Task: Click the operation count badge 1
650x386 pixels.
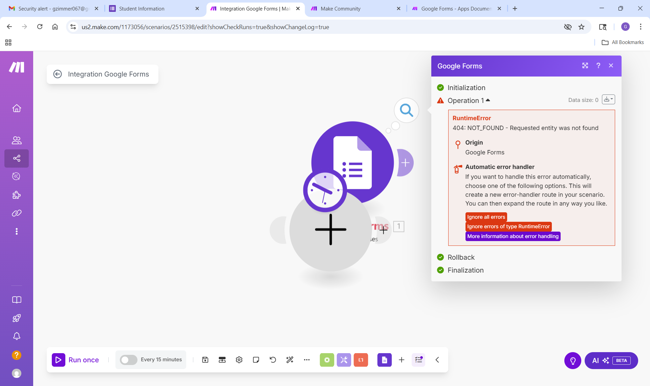Action: (x=399, y=226)
